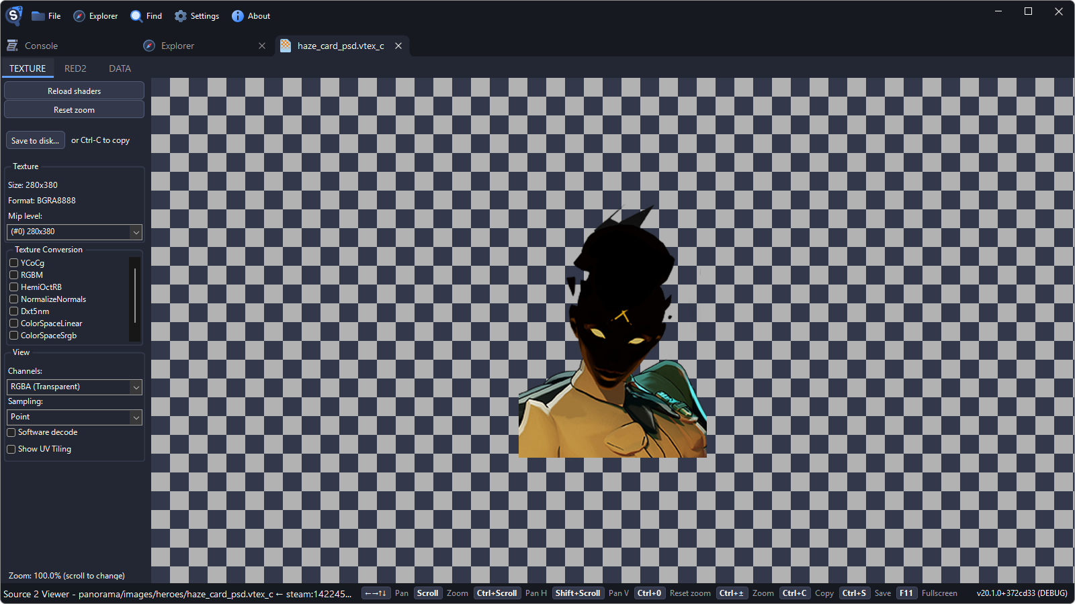The height and width of the screenshot is (604, 1075).
Task: Click the File menu folder icon
Action: [x=38, y=16]
